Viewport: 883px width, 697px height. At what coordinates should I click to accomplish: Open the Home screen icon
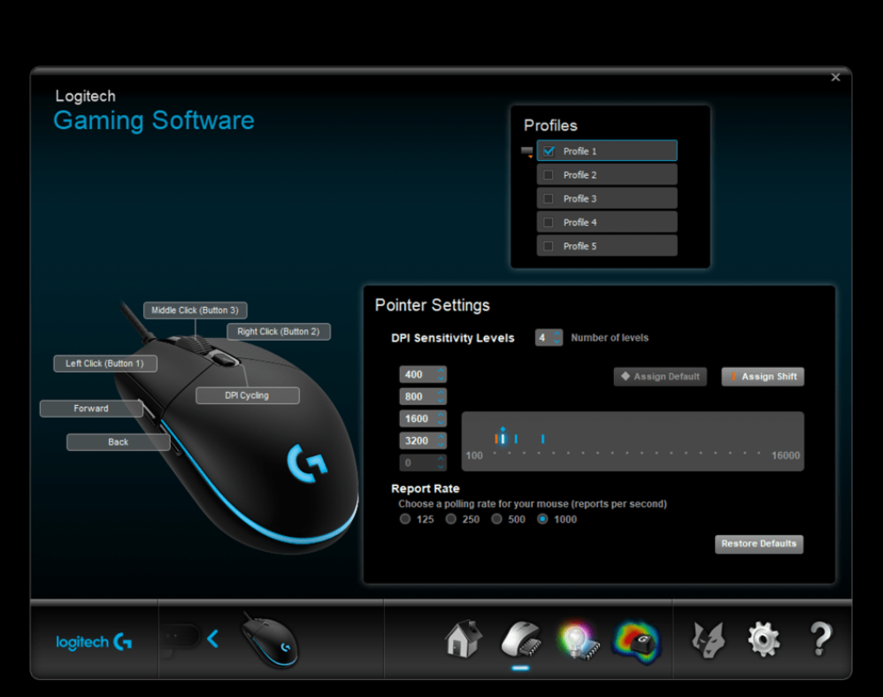pyautogui.click(x=464, y=640)
